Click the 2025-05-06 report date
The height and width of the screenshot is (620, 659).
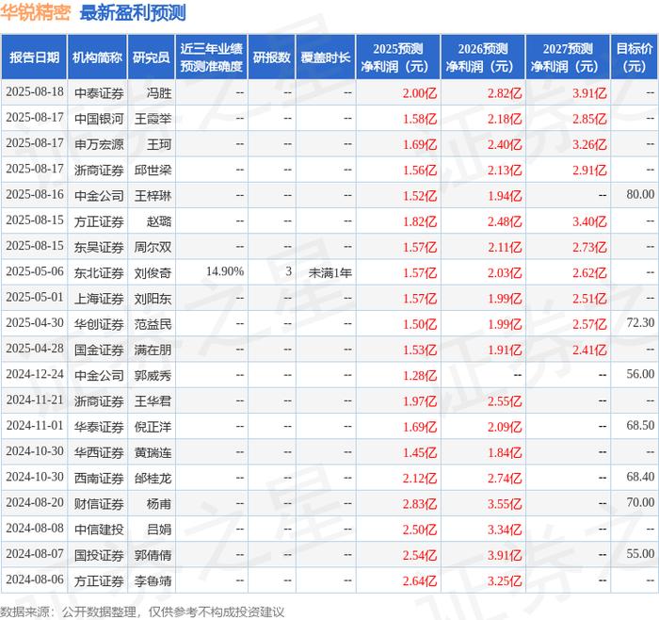click(x=35, y=271)
